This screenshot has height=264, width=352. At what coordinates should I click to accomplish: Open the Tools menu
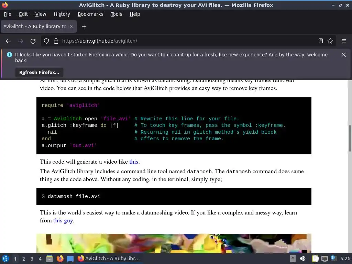pos(116,14)
